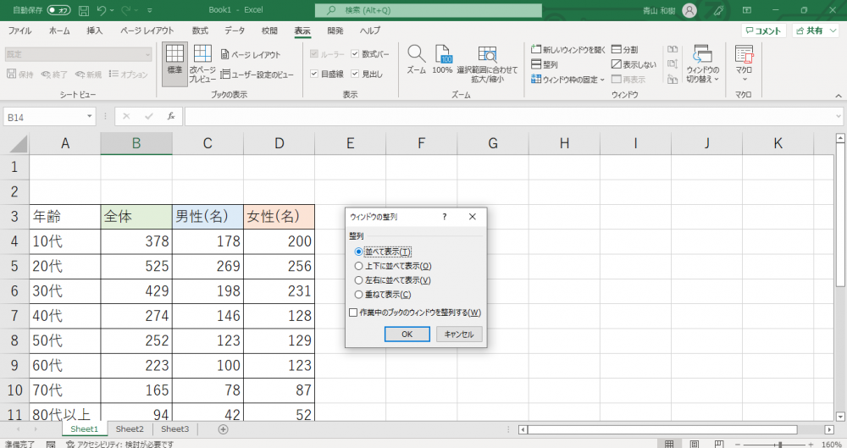The image size is (847, 448).
Task: Open the 共有 share dropdown arrow
Action: [x=833, y=30]
